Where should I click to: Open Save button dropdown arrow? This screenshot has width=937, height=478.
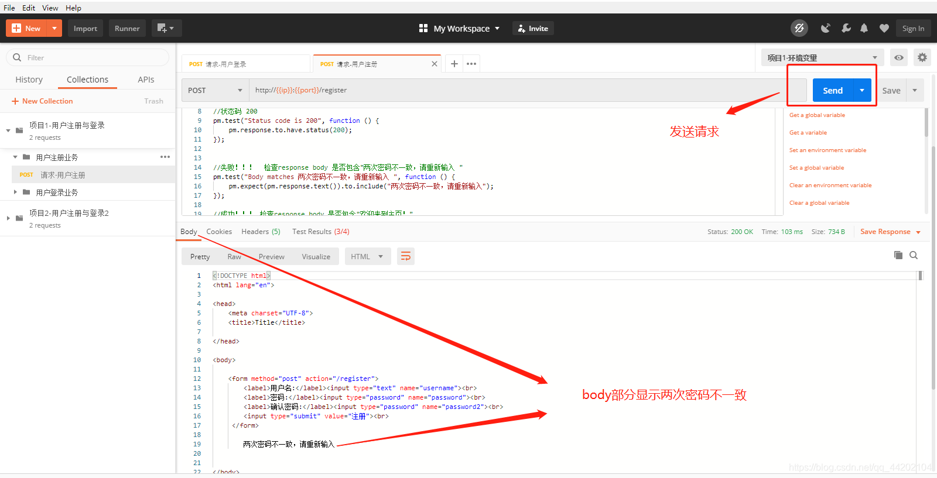click(x=915, y=90)
